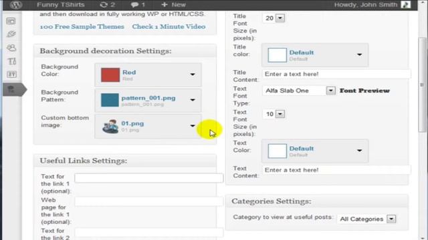The width and height of the screenshot is (428, 240).
Task: Click the white Text Color swatch
Action: click(x=277, y=151)
